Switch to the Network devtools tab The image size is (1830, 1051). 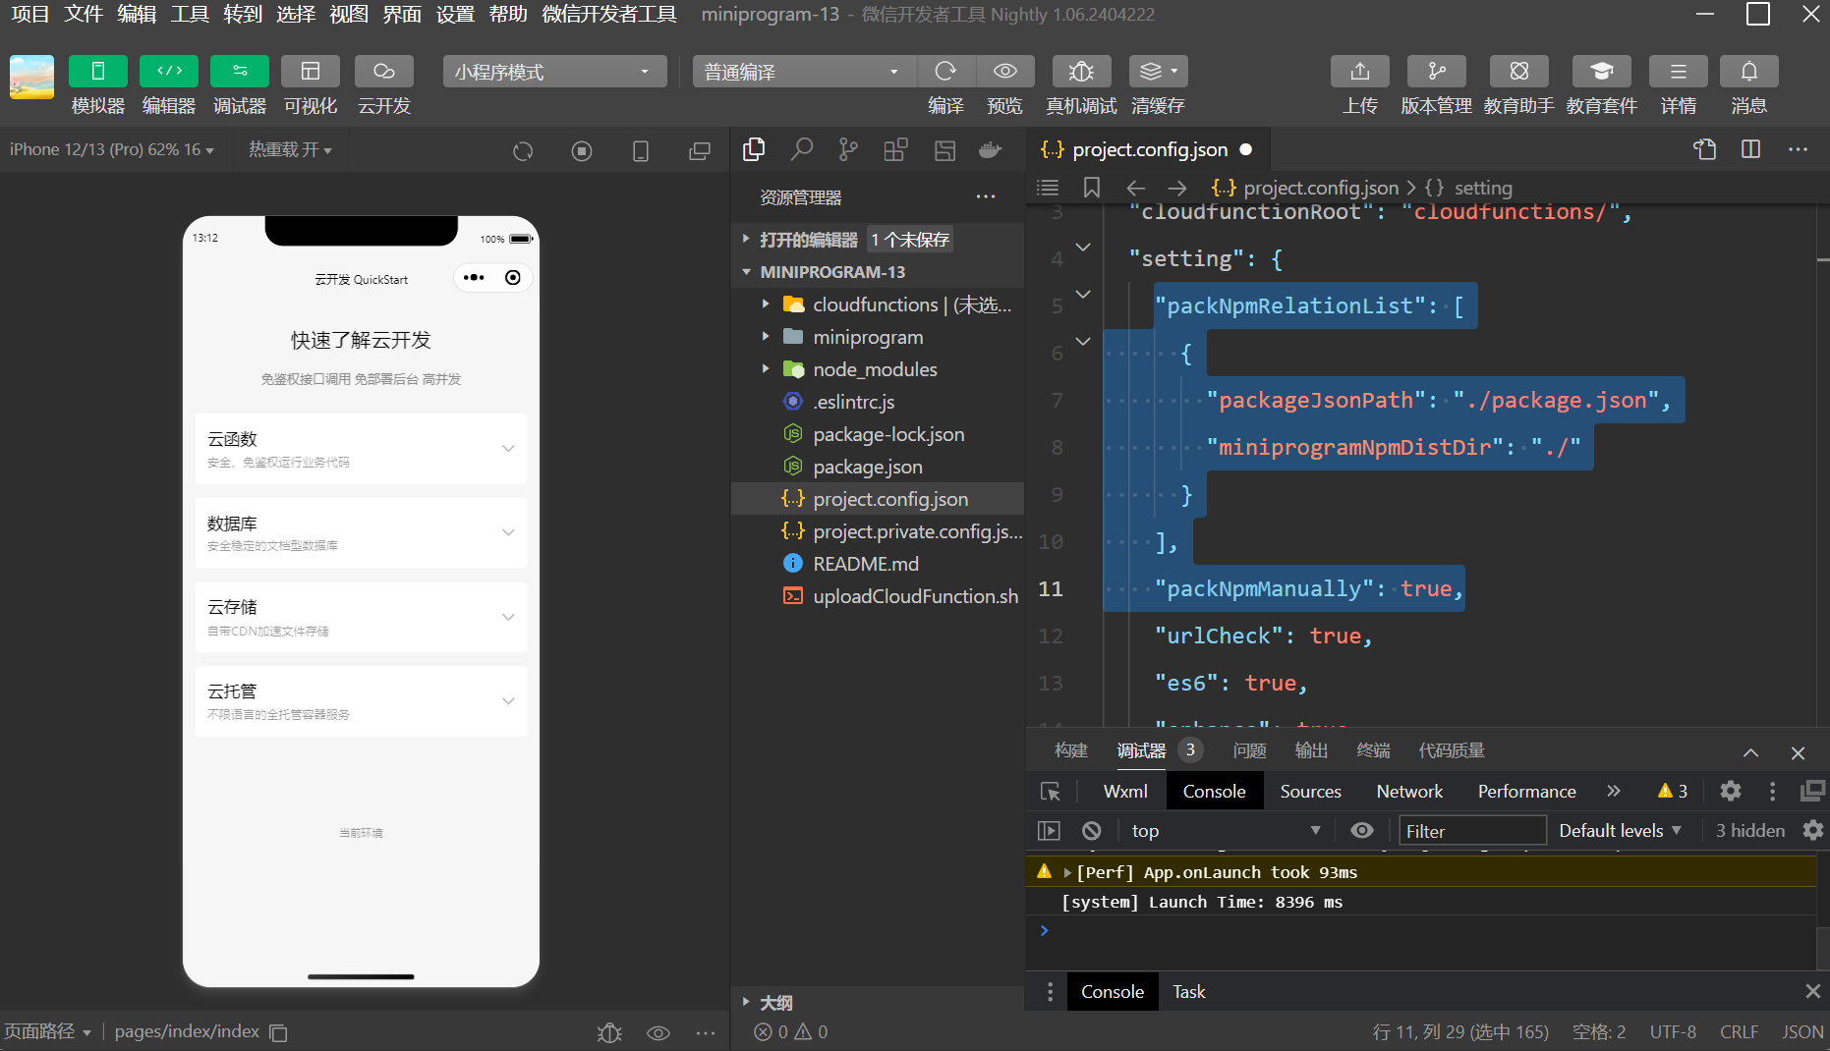pyautogui.click(x=1409, y=791)
